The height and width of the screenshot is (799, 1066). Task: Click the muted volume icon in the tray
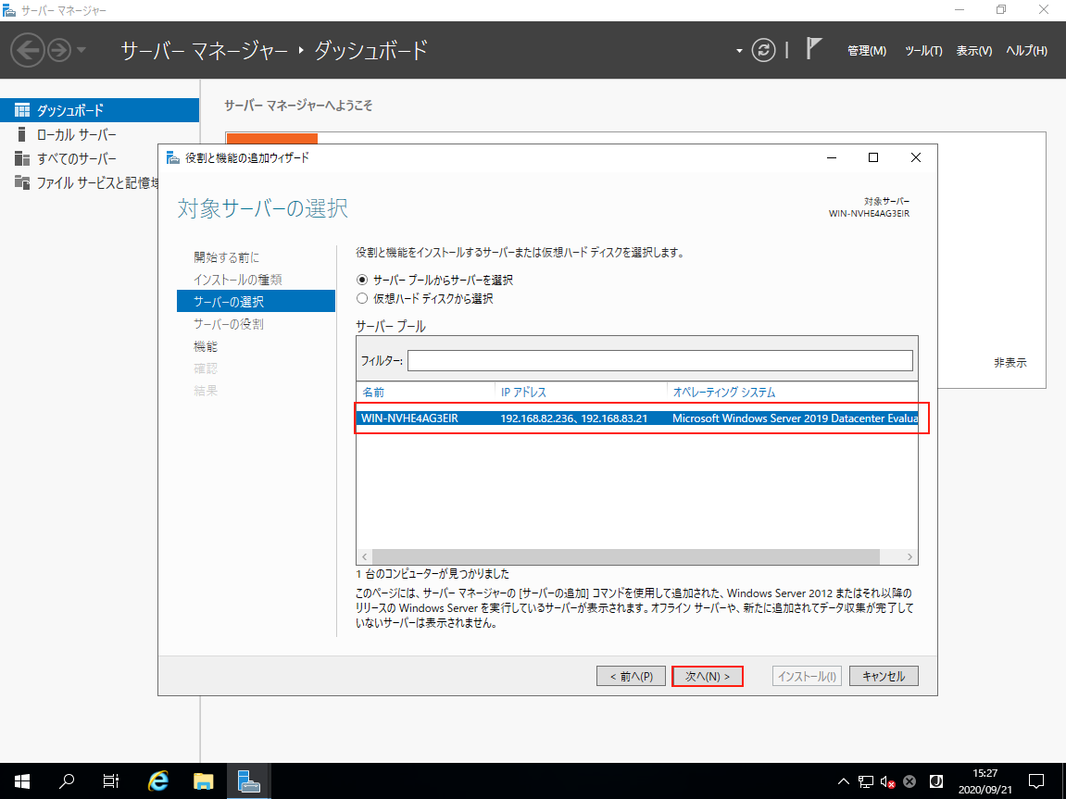coord(888,782)
